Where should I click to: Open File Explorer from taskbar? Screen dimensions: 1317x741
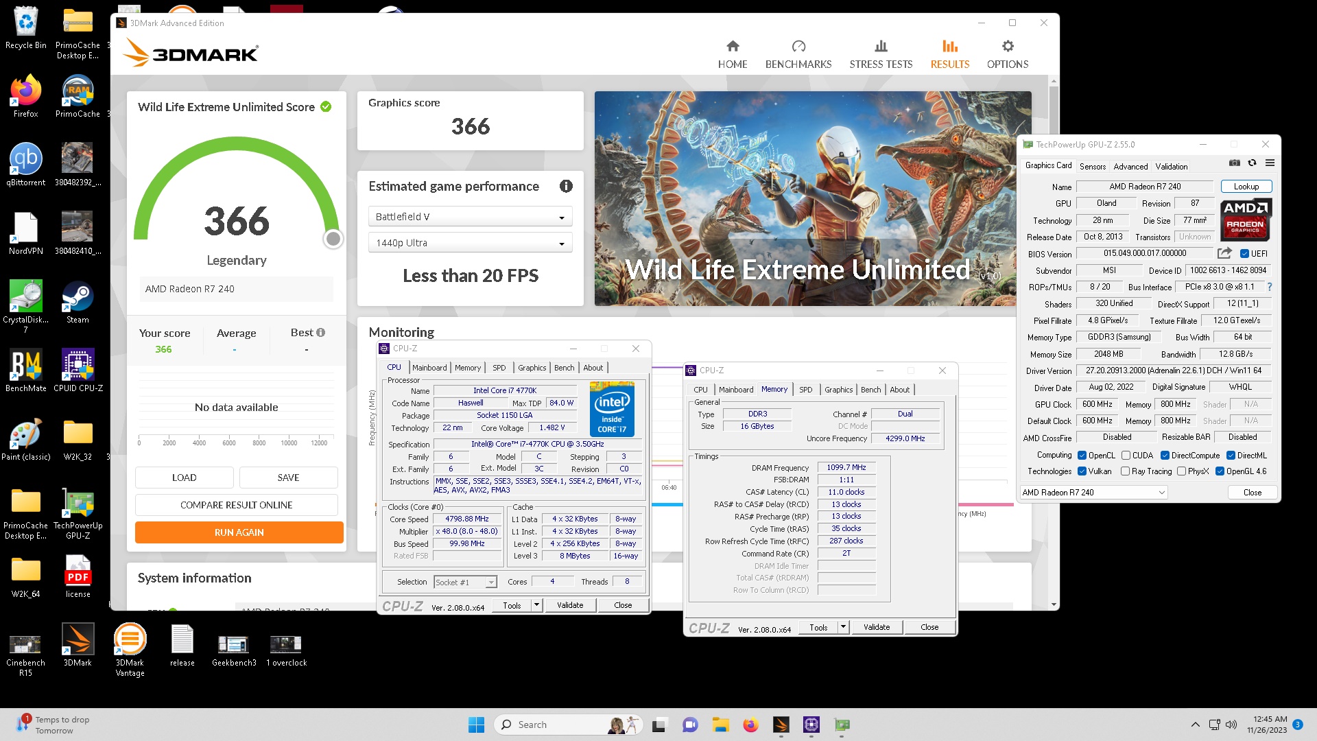tap(720, 725)
